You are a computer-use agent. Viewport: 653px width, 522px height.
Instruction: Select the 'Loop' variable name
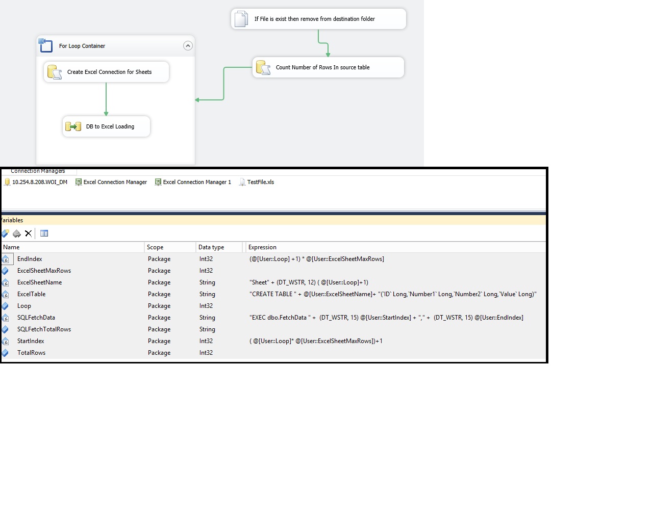pyautogui.click(x=24, y=306)
